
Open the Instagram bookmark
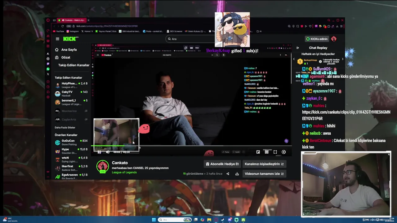(x=72, y=31)
